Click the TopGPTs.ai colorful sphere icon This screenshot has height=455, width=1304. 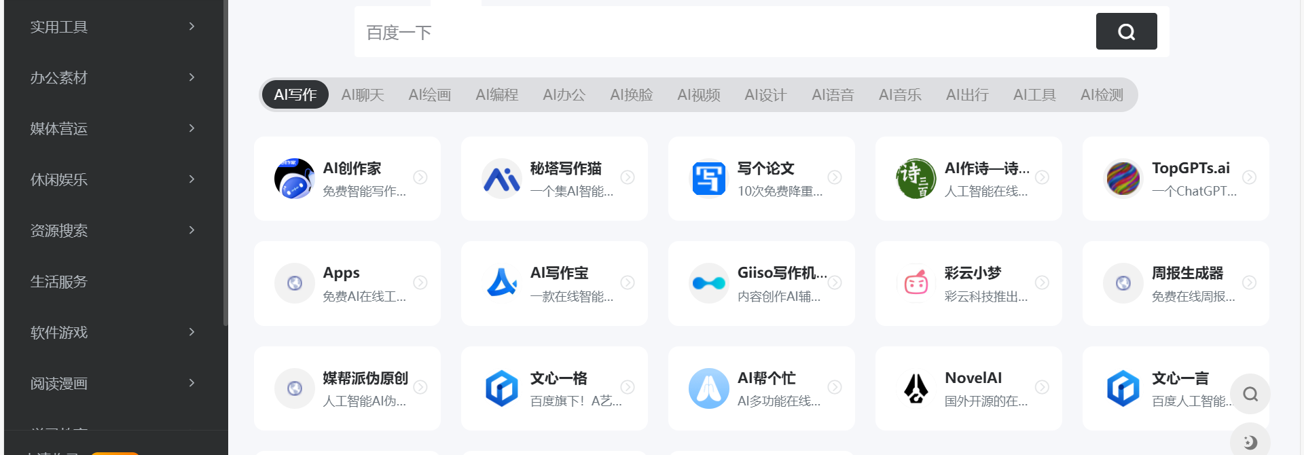pyautogui.click(x=1123, y=179)
